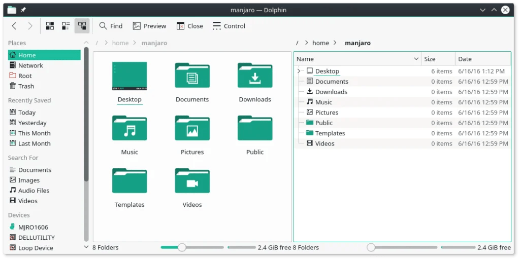520x260 pixels.
Task: Select the Videos folder icon in left pane
Action: tap(192, 180)
